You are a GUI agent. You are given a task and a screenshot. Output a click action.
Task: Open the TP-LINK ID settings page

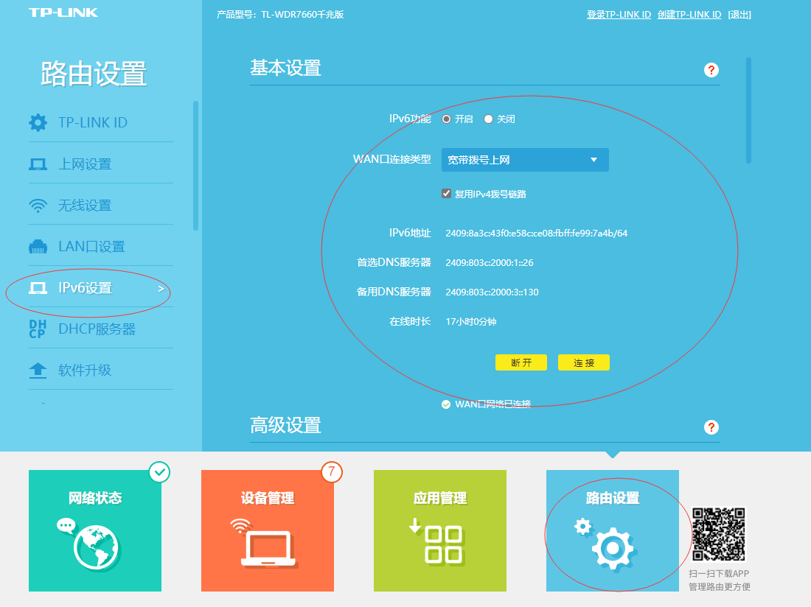click(x=38, y=122)
